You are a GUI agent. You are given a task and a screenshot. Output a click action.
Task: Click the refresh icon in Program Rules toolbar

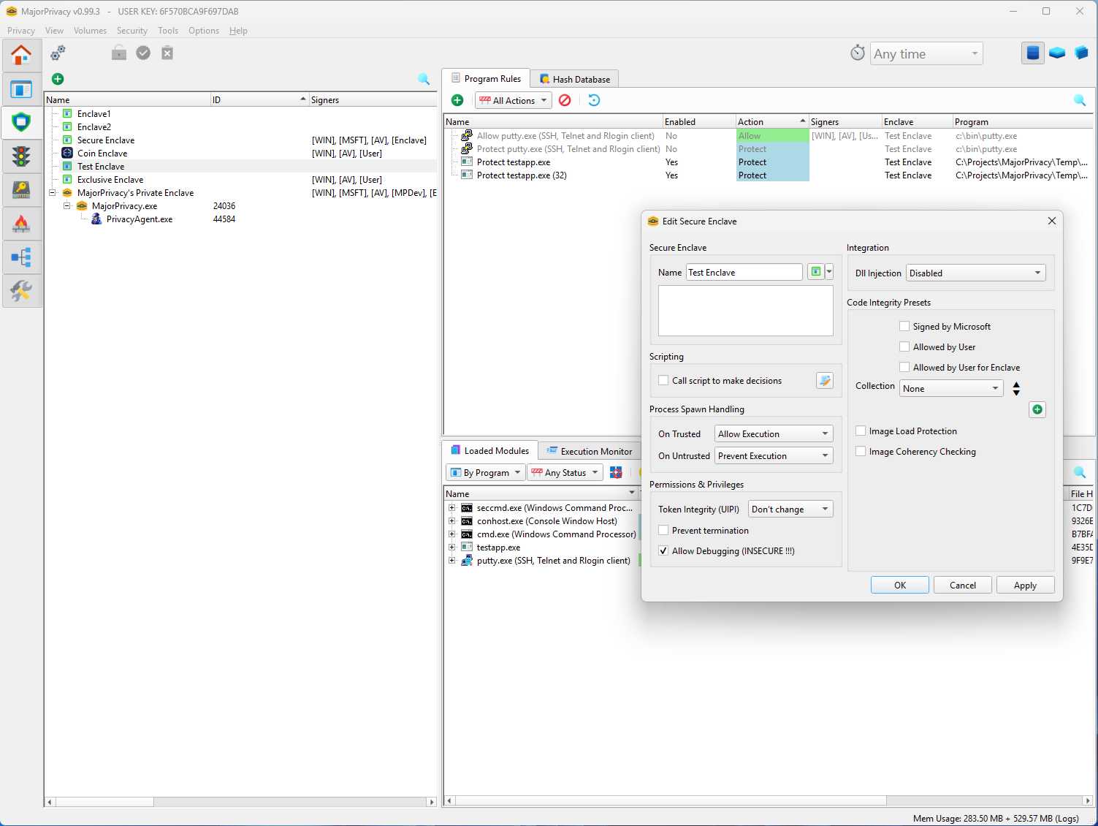click(x=594, y=100)
